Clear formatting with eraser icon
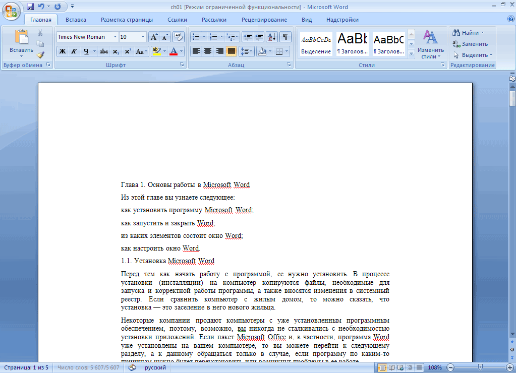516x373 pixels. (x=178, y=37)
